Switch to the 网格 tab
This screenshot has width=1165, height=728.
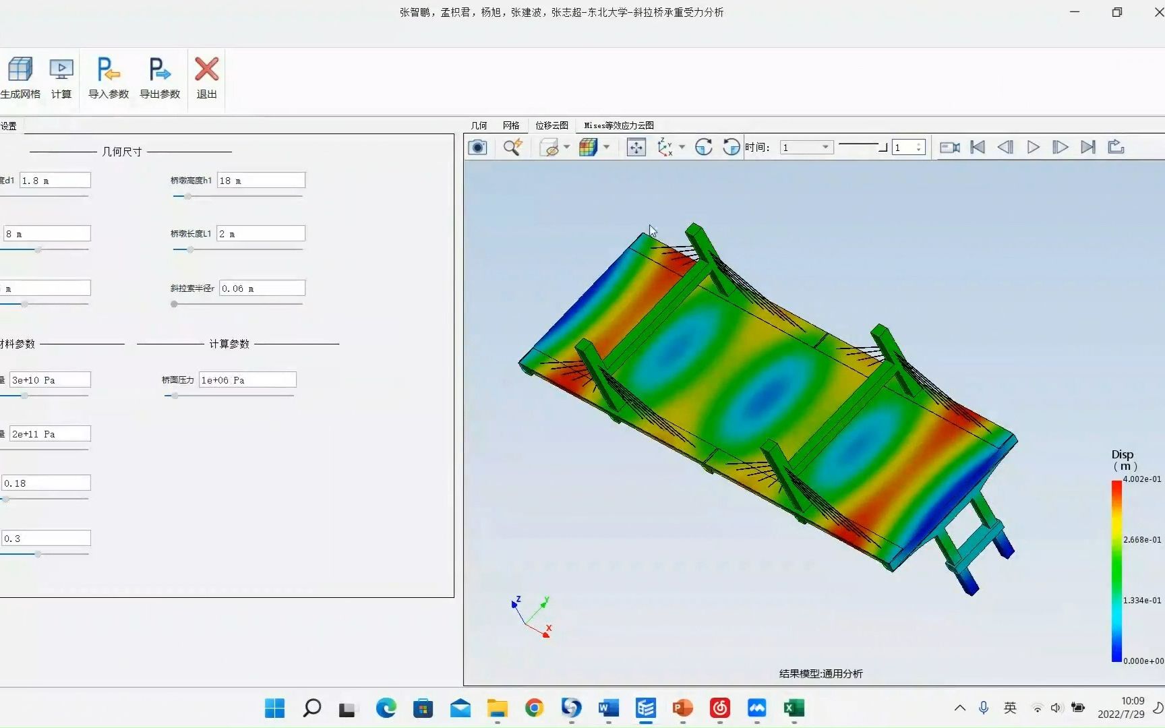click(x=511, y=125)
